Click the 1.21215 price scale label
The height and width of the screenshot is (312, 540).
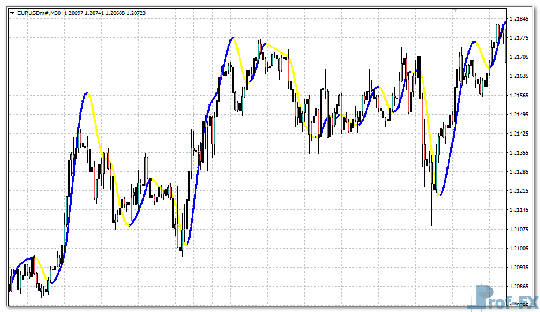(520, 191)
